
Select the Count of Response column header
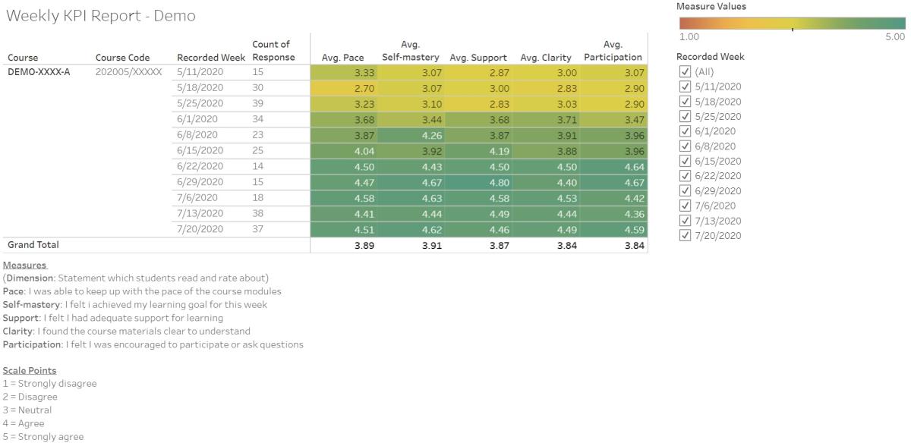[273, 52]
